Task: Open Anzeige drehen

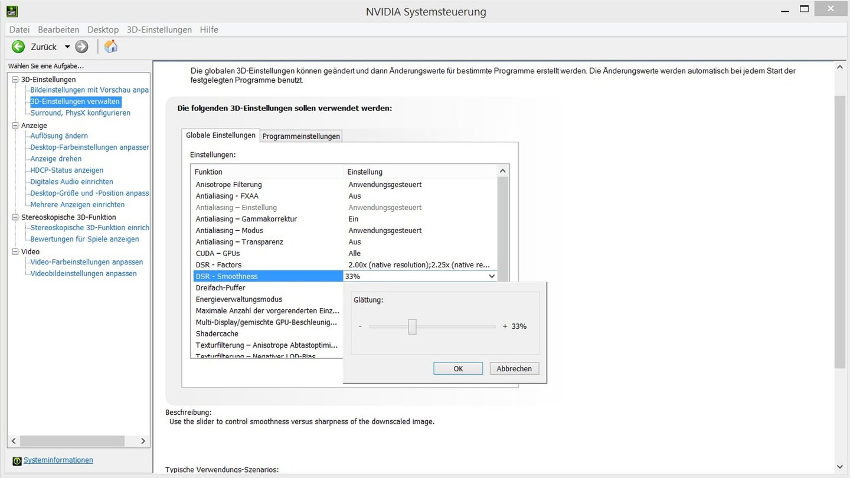Action: (x=56, y=159)
